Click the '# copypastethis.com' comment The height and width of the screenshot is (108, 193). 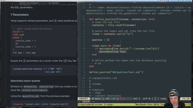tap(103, 78)
